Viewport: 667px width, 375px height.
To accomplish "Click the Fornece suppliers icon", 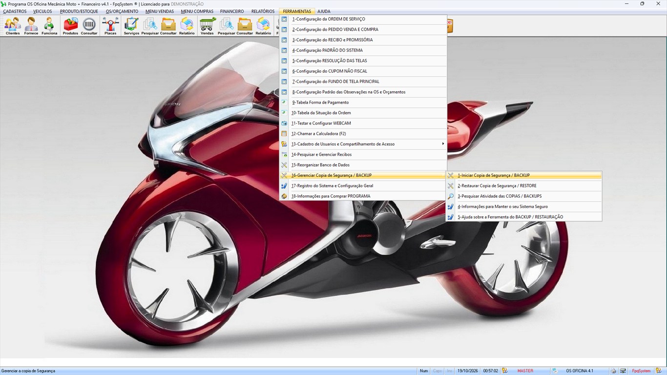I will (31, 26).
